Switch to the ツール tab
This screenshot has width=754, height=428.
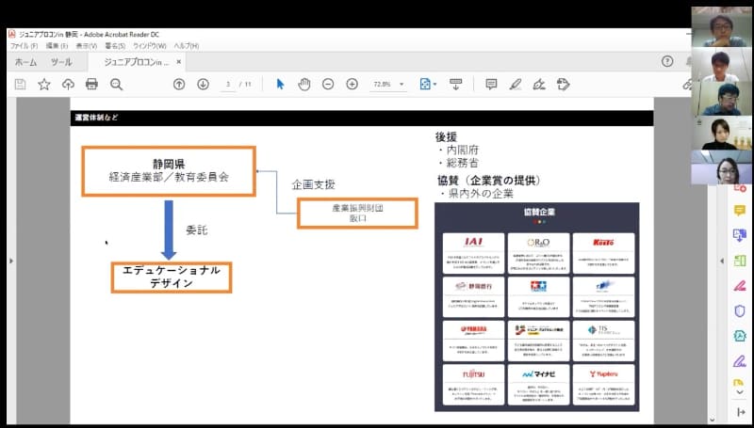coord(61,62)
